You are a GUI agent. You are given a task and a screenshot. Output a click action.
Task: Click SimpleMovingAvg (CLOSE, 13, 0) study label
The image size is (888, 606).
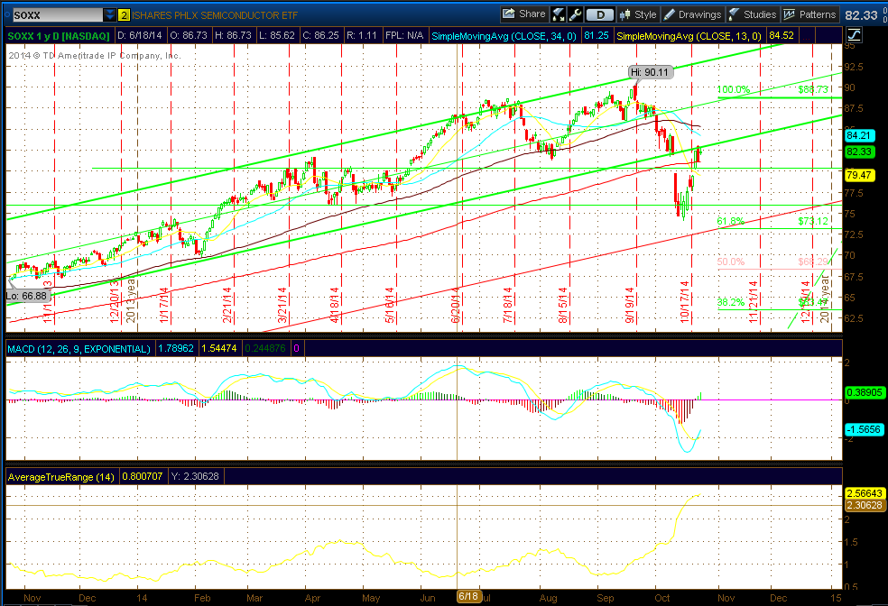click(x=689, y=36)
